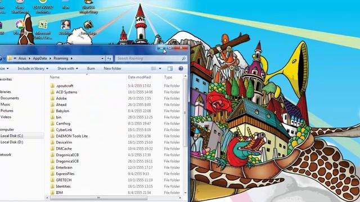Open Nero StartSmart desktop shortcut
This screenshot has width=360, height=202.
(20, 6)
